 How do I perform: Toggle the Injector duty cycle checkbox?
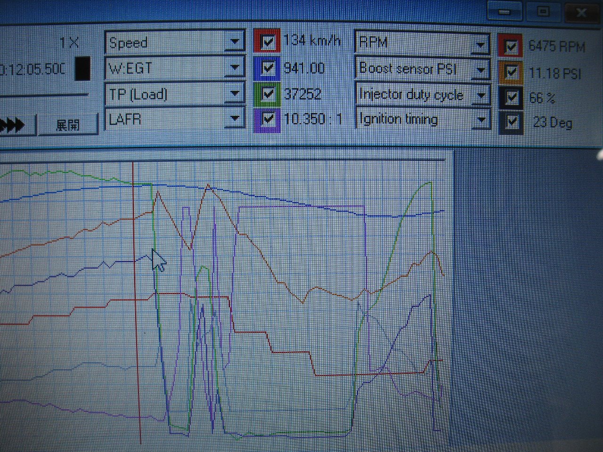(511, 97)
